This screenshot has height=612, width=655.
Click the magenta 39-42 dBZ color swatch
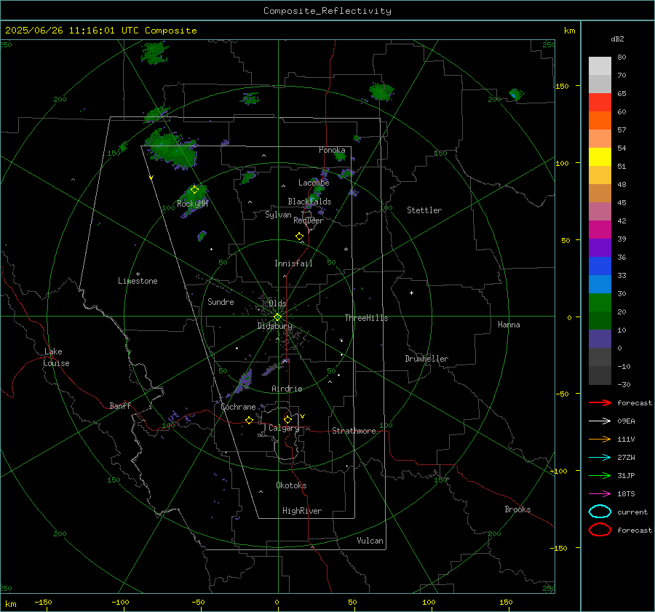click(x=600, y=229)
